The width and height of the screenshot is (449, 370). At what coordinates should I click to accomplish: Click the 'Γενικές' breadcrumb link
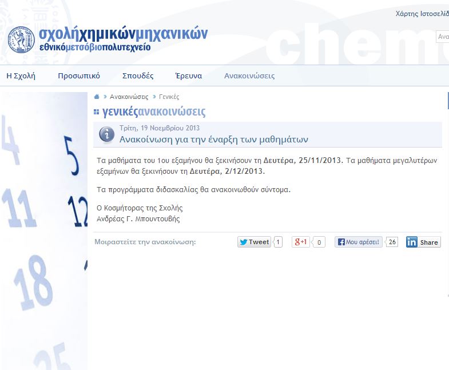point(169,97)
